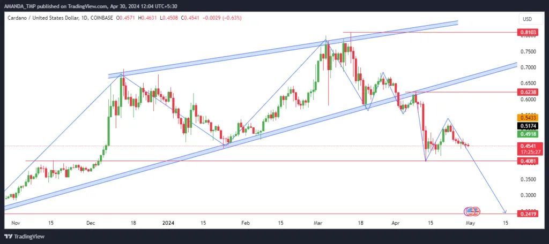Click the Apr label on time axis
This screenshot has height=244, width=549.
click(396, 223)
